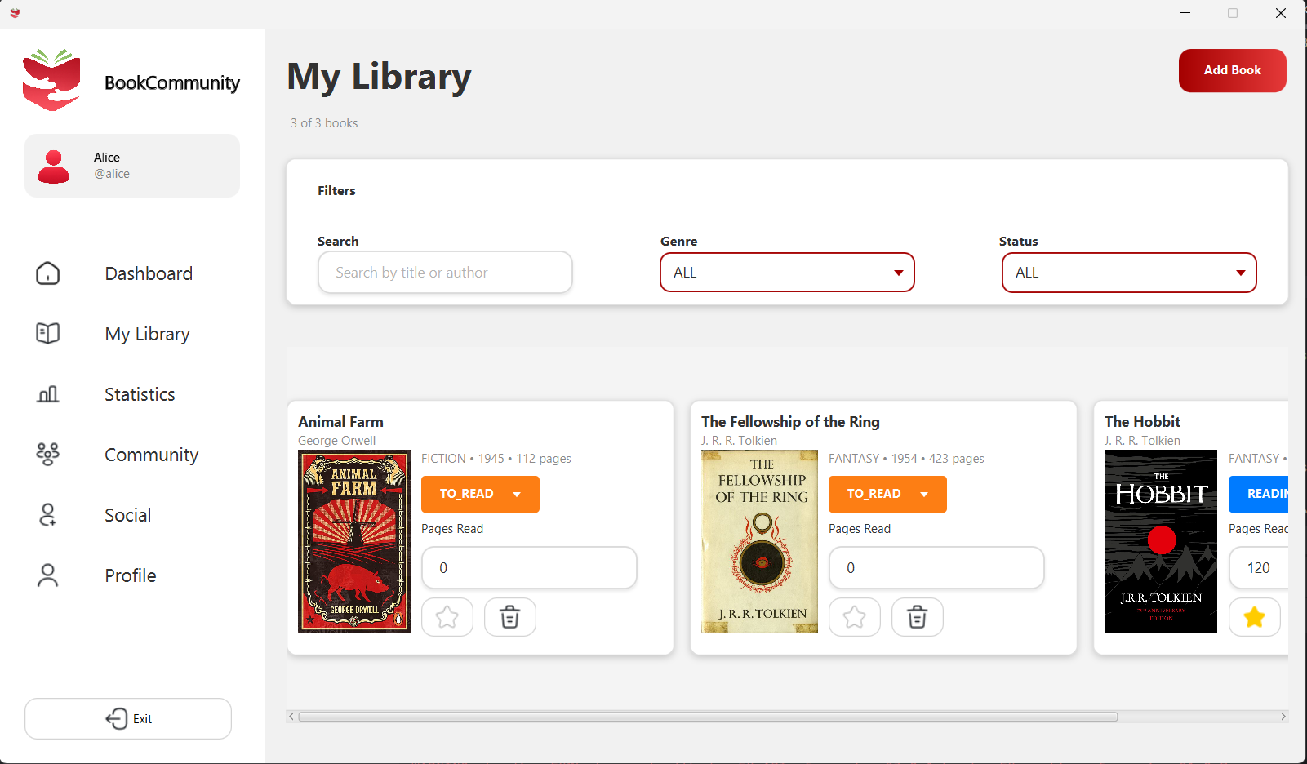The image size is (1307, 764).
Task: Open the Profile menu item
Action: (130, 575)
